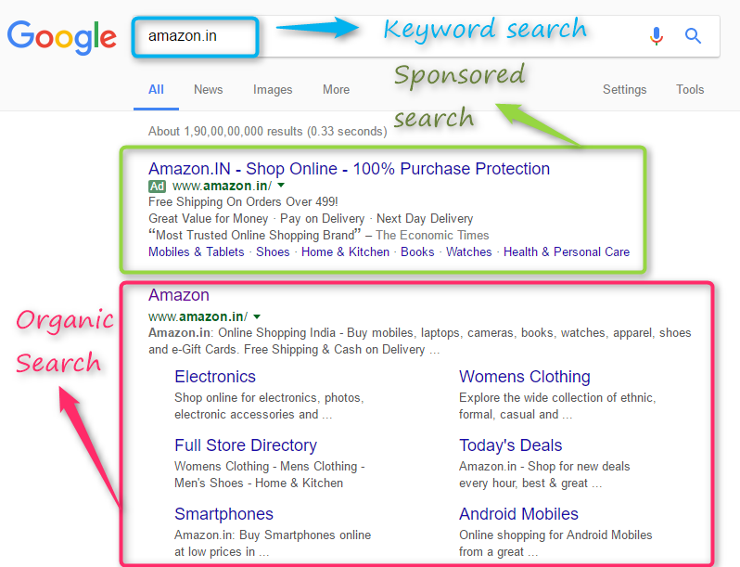Select the All results tab

(156, 90)
